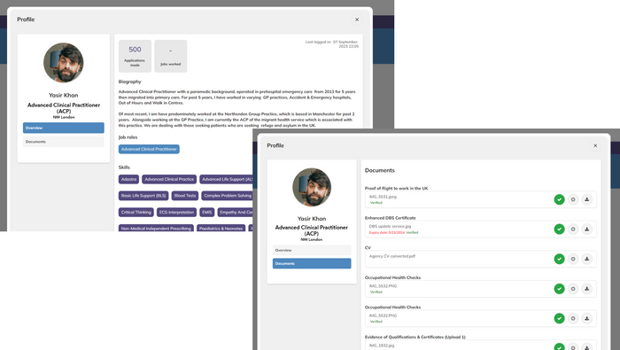The image size is (620, 350).
Task: Click view icon for IMG_5531.jpeg
Action: click(x=573, y=199)
